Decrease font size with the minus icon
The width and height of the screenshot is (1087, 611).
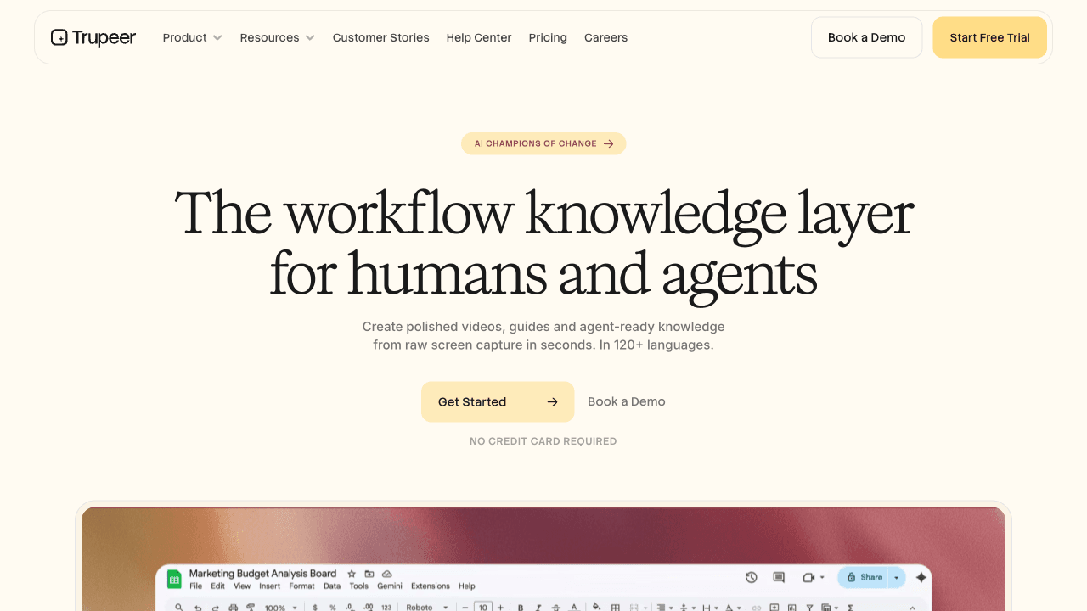point(465,608)
